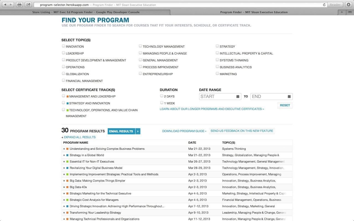Tick the Management and Leadership track checkbox
Viewport: 354px width, 221px height.
(63, 96)
